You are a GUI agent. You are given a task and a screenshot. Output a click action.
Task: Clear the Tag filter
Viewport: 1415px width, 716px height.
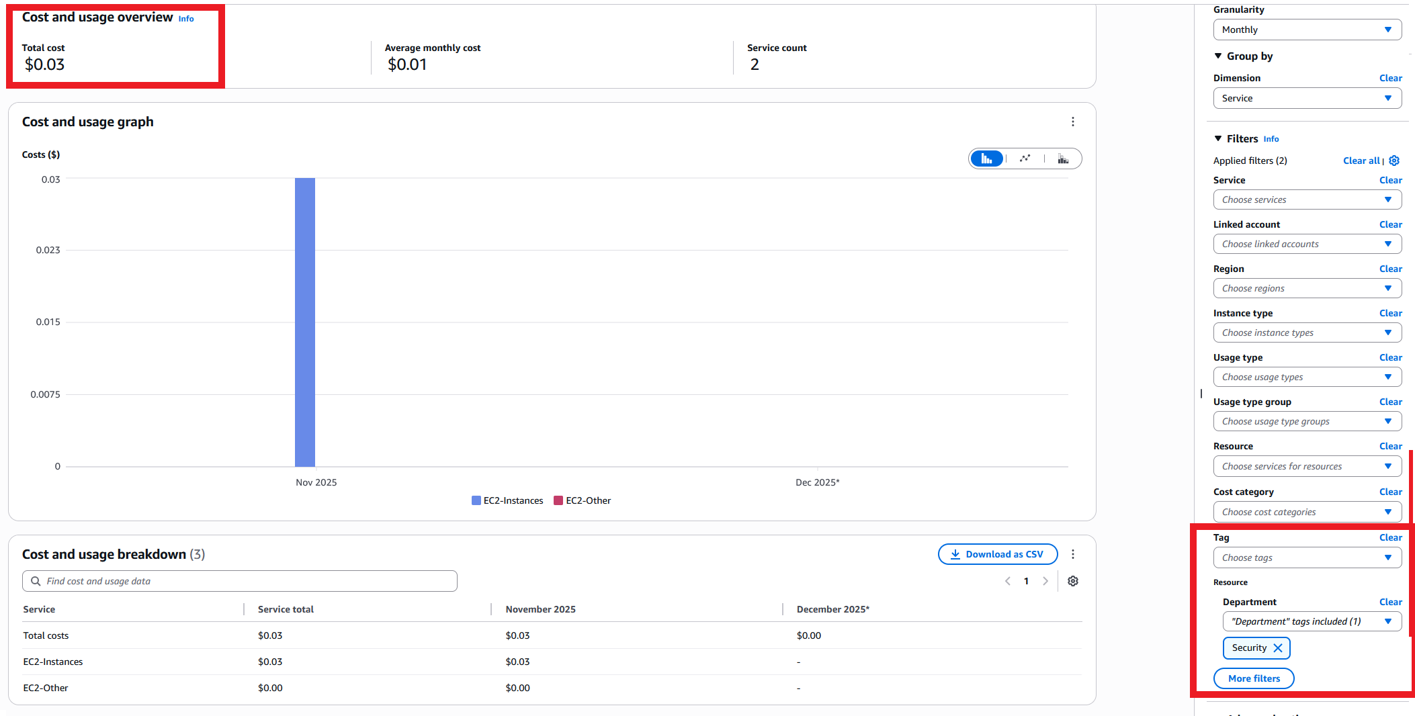pos(1390,537)
